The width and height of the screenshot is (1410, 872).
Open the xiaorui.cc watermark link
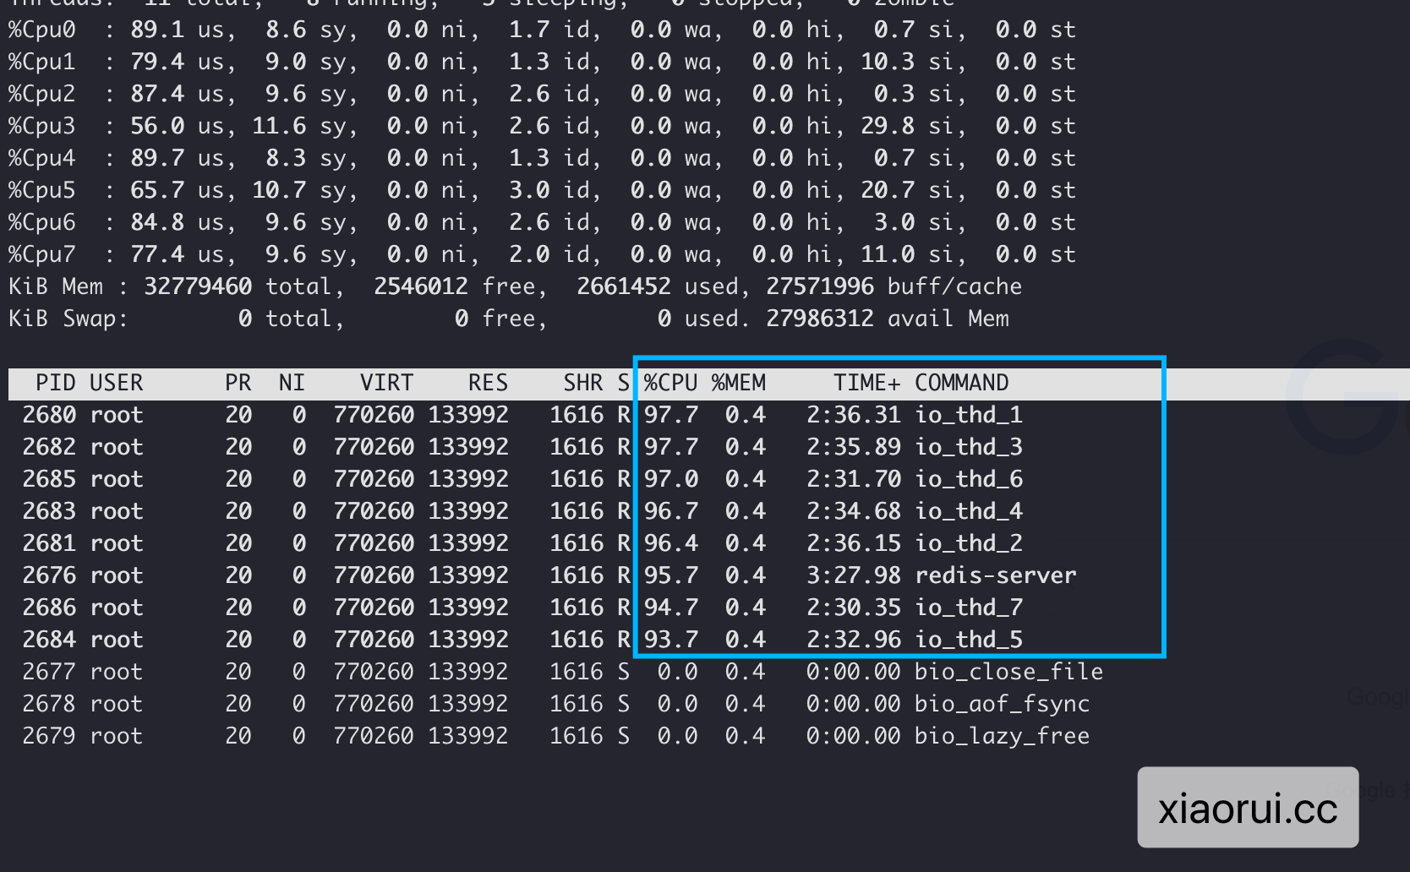[x=1248, y=807]
